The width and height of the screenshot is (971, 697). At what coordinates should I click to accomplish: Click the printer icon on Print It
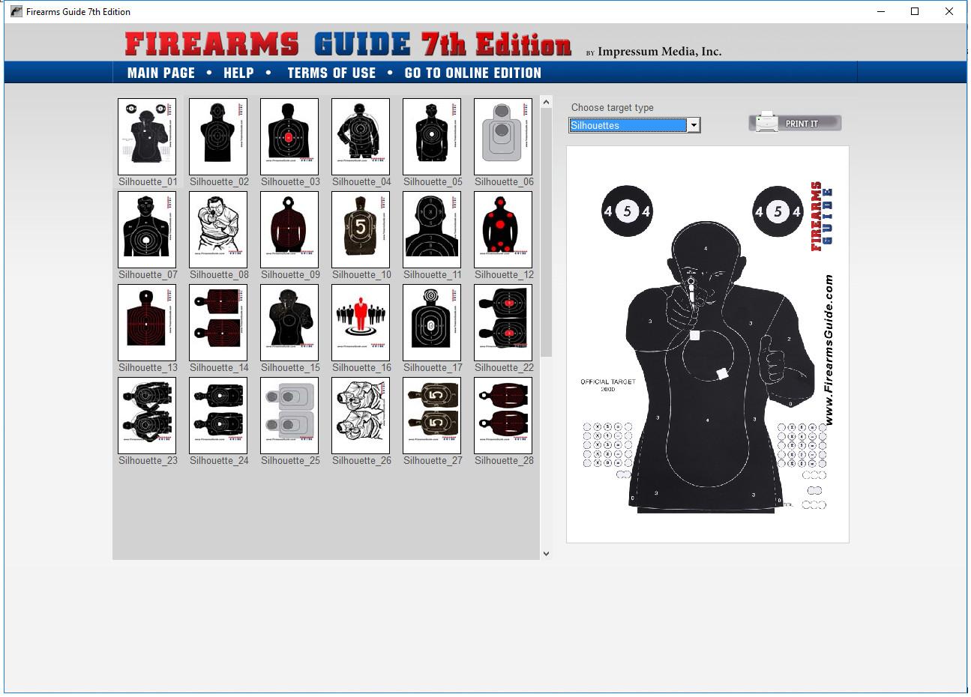[766, 122]
